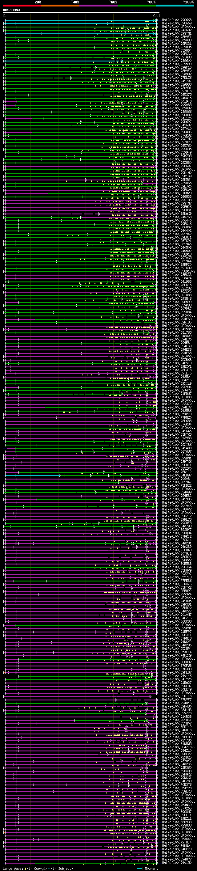
Task: Click the green ~80% identity legend bar
Action: point(137,6)
